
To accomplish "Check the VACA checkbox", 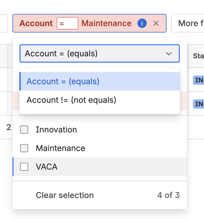I will (x=24, y=167).
